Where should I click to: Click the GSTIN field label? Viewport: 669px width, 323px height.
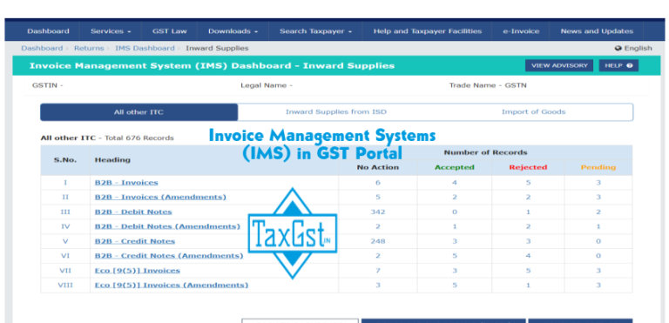pyautogui.click(x=47, y=85)
